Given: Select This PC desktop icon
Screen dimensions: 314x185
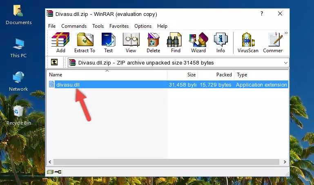Looking at the screenshot, I should [18, 48].
